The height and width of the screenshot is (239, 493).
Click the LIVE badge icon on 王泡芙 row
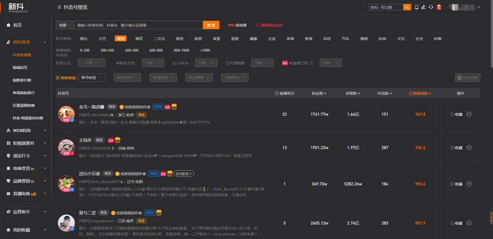110,140
